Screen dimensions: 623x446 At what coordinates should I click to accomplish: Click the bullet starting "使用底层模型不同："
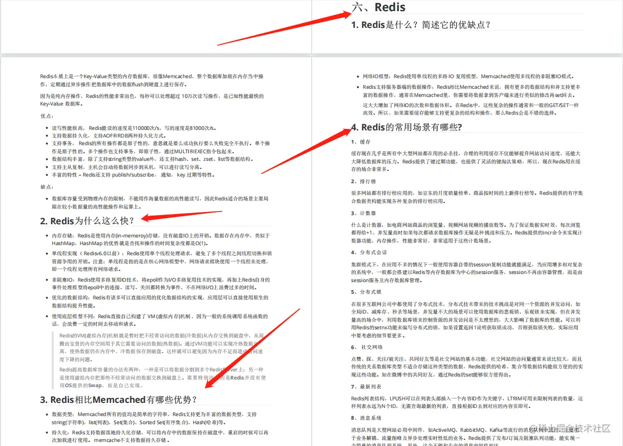[x=160, y=320]
